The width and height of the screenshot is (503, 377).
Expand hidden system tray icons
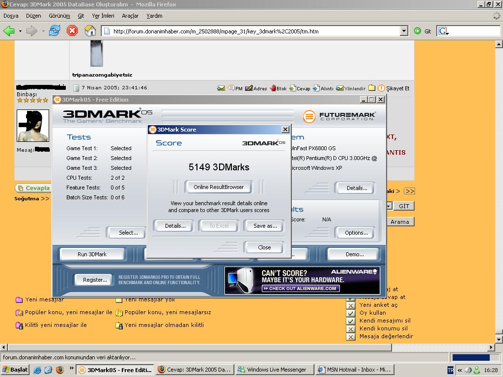pos(460,370)
